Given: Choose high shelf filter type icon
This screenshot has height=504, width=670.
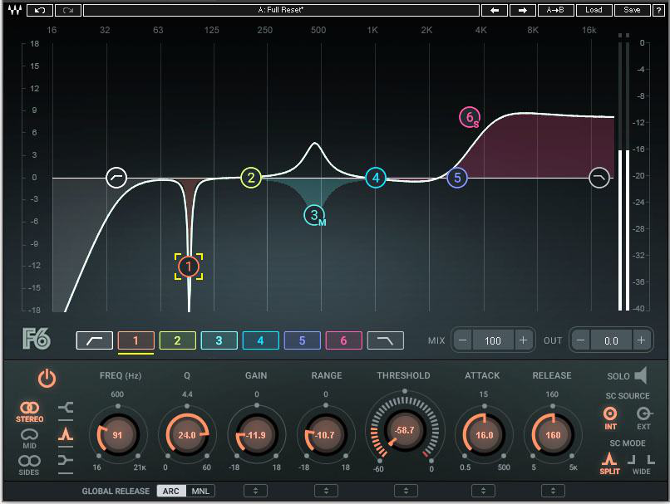Looking at the screenshot, I should click(x=66, y=460).
